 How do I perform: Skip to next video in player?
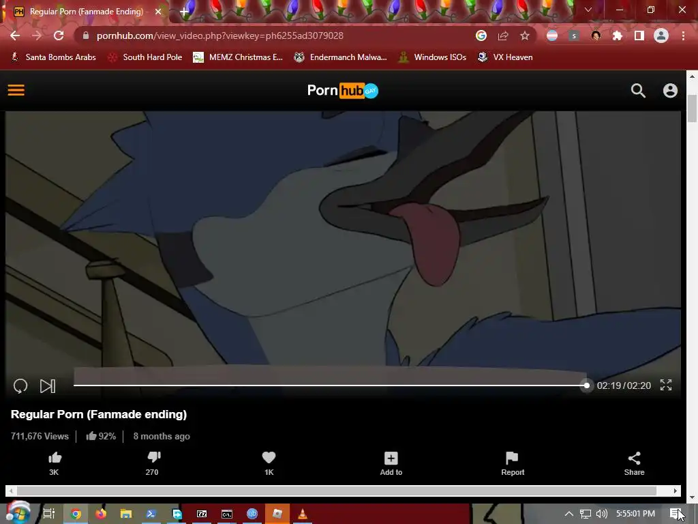[48, 386]
